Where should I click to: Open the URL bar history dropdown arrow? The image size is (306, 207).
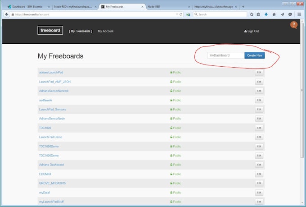pyautogui.click(x=176, y=14)
